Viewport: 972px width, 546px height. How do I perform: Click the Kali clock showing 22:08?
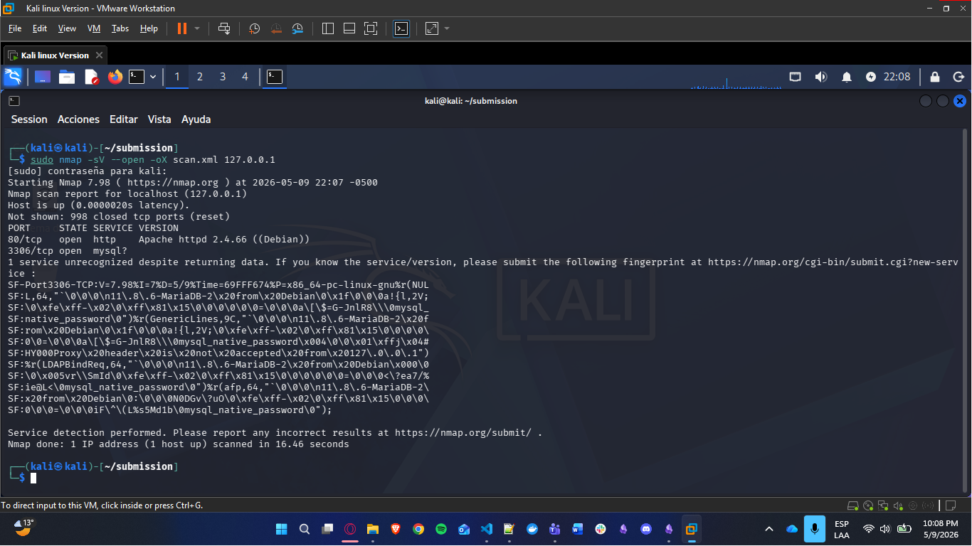(897, 77)
